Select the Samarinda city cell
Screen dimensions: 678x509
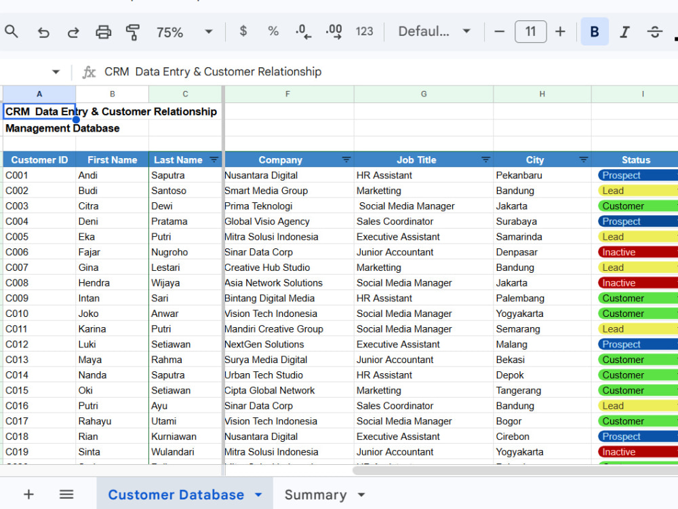pyautogui.click(x=542, y=237)
